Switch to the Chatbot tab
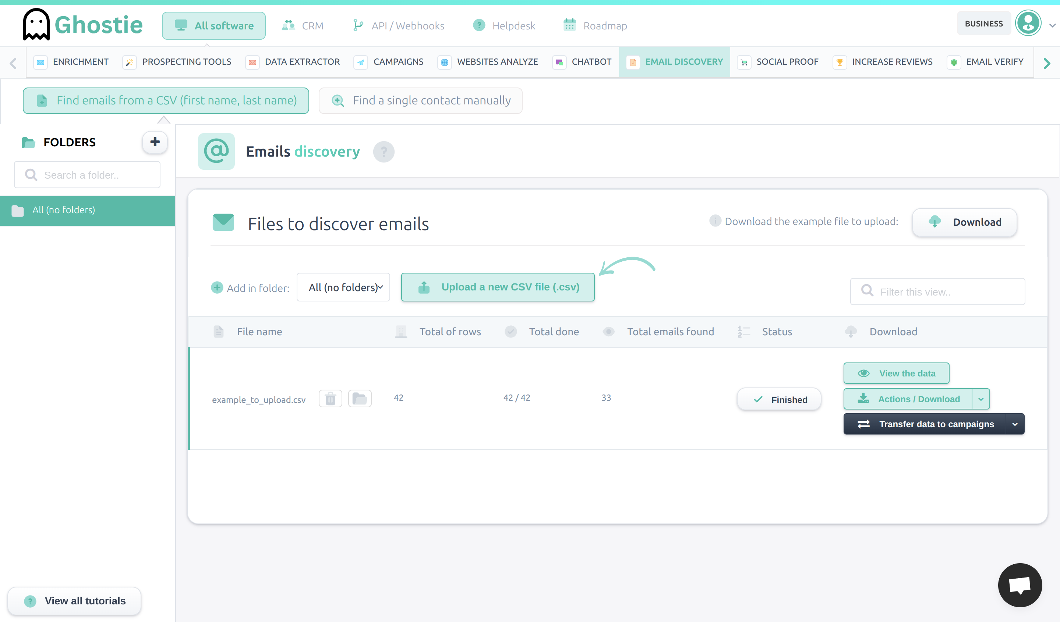Screen dimensions: 1060x622 coord(582,62)
